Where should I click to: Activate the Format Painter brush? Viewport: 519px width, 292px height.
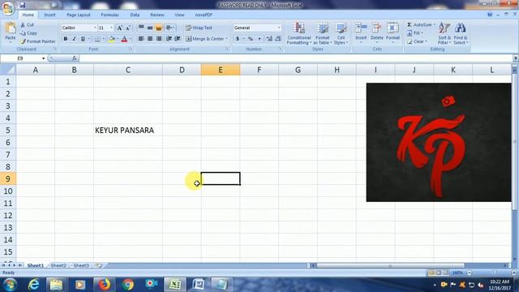(x=23, y=41)
